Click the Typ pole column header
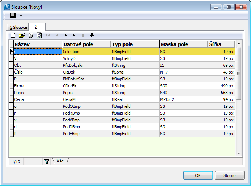The width and height of the screenshot is (251, 186). pos(135,44)
